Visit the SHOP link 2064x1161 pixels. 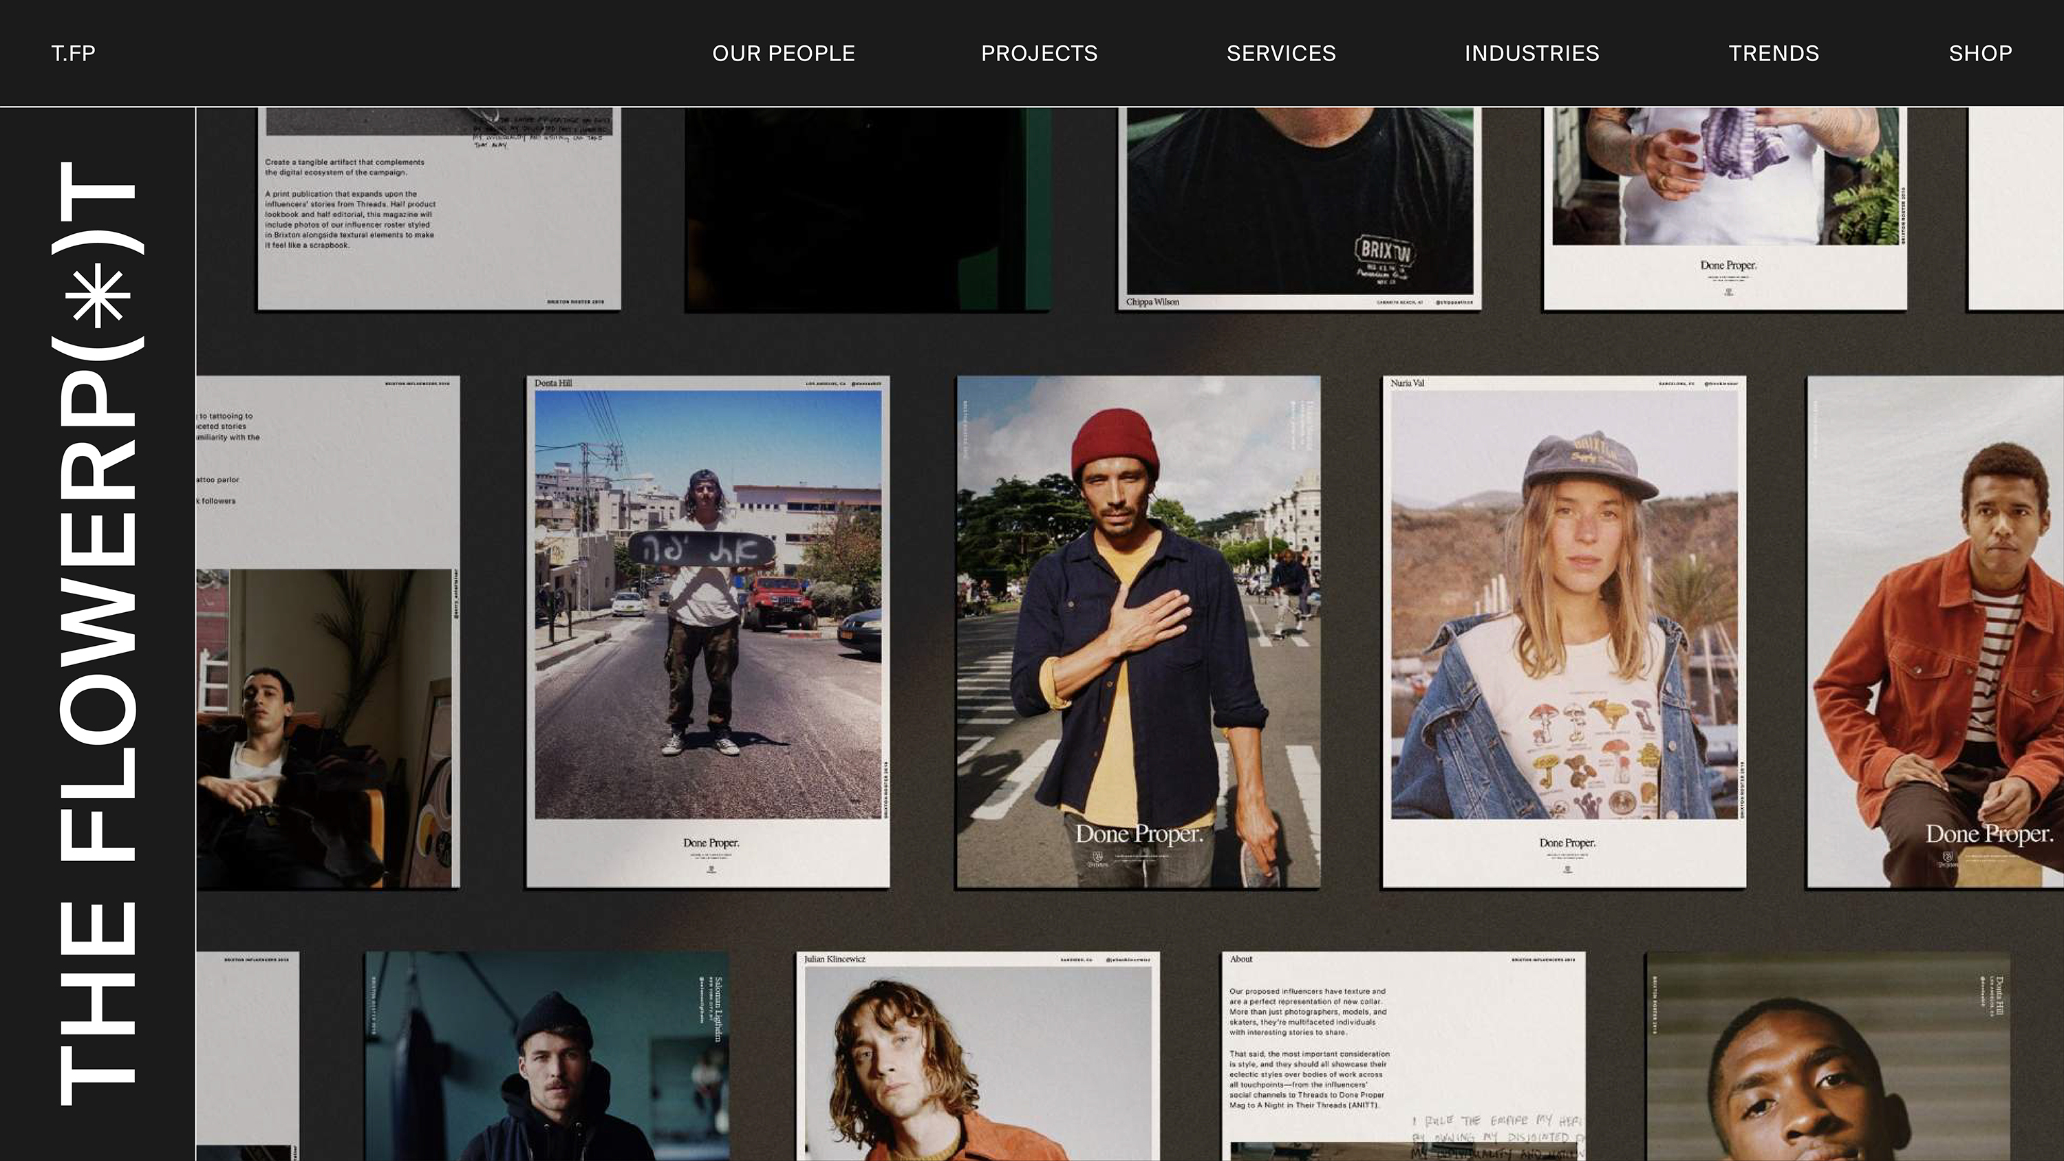[x=1980, y=53]
